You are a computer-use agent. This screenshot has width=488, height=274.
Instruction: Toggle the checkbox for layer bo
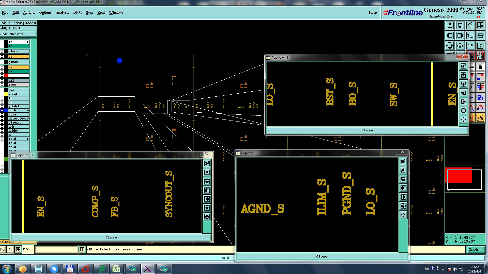tap(2, 75)
